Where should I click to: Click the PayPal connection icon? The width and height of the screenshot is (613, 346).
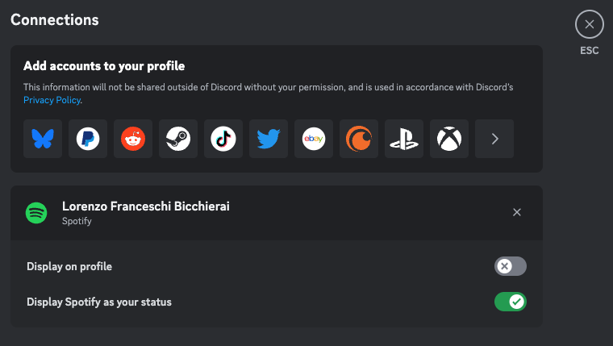[x=88, y=140]
